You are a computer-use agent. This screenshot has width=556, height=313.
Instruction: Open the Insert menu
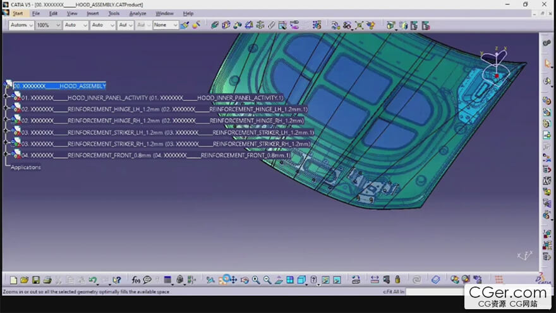tap(92, 13)
